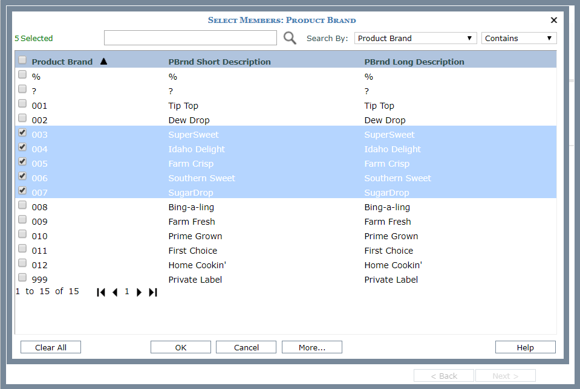Viewport: 580px width, 389px height.
Task: Open Help for this dialog
Action: point(525,347)
